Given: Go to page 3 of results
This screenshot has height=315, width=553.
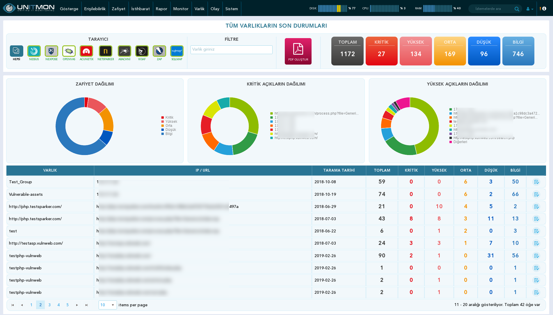Looking at the screenshot, I should [49, 305].
